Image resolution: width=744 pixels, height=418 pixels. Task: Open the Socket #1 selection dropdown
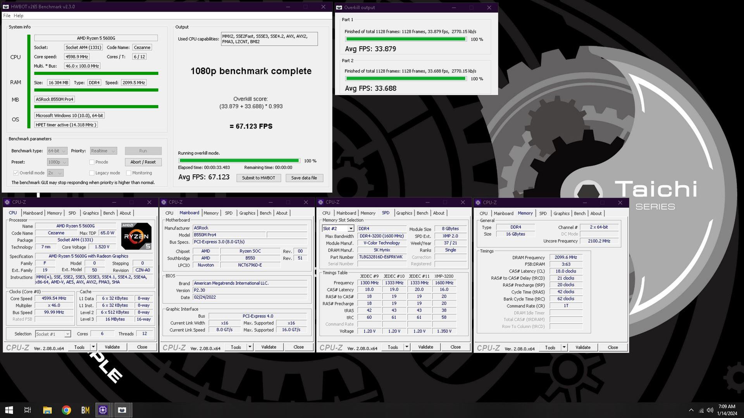pyautogui.click(x=53, y=334)
